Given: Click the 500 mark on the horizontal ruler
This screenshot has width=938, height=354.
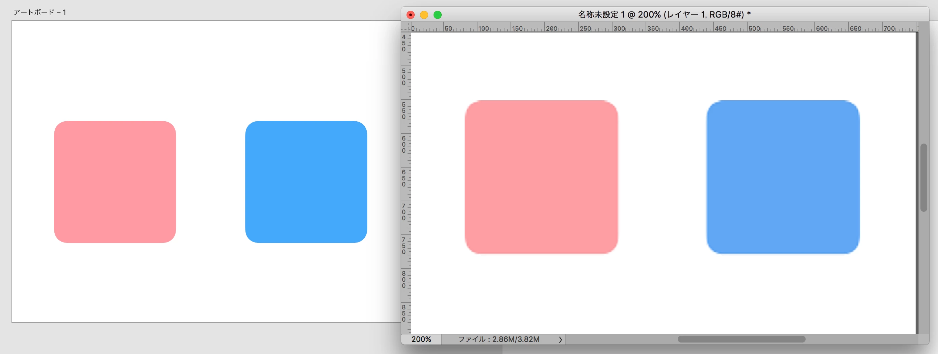Looking at the screenshot, I should [x=754, y=28].
